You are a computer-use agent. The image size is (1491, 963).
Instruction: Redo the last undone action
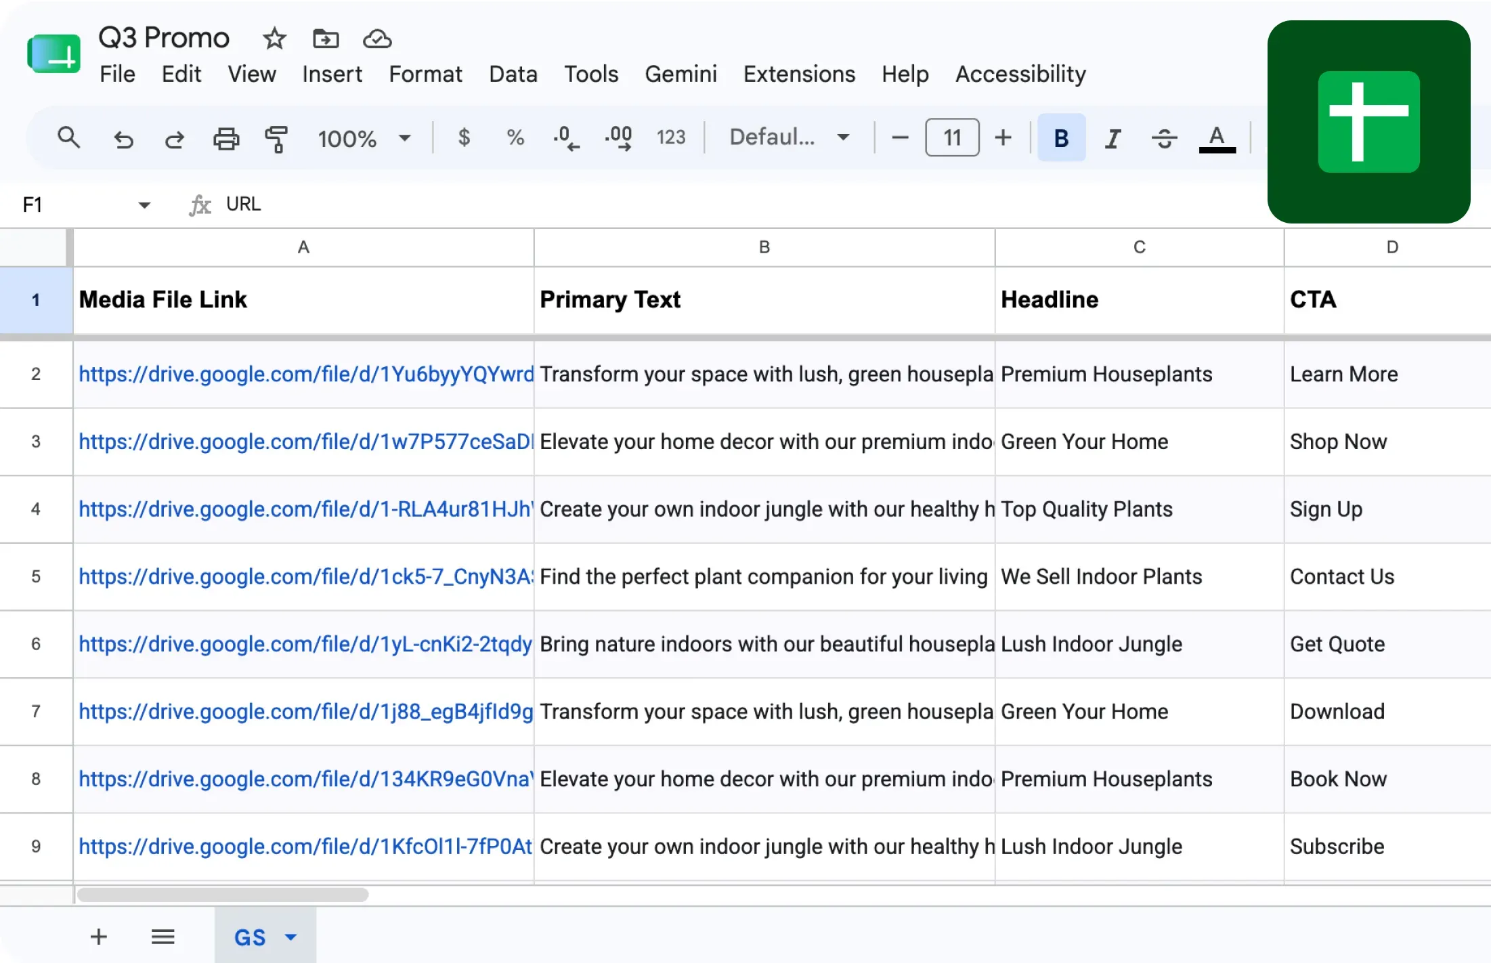[175, 140]
